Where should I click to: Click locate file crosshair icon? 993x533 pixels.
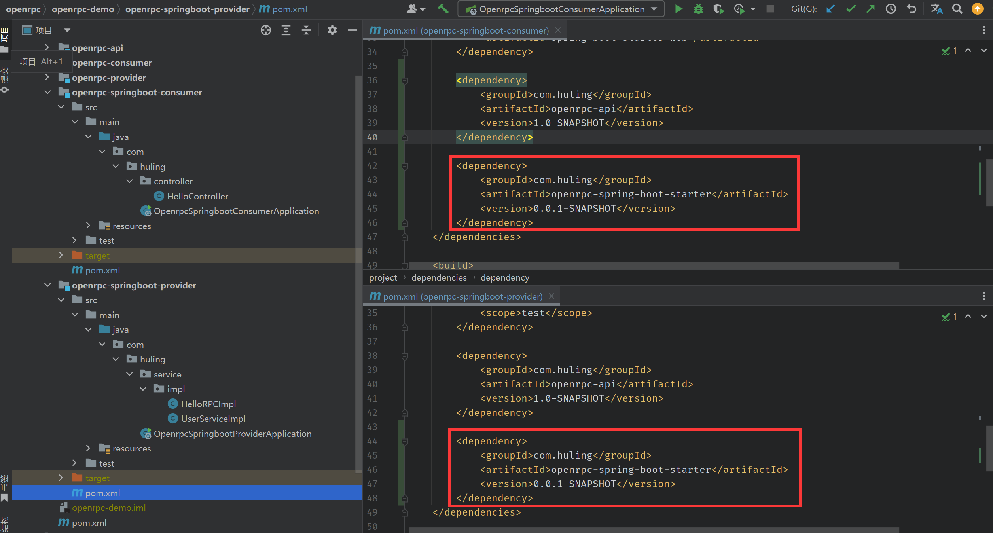tap(266, 30)
